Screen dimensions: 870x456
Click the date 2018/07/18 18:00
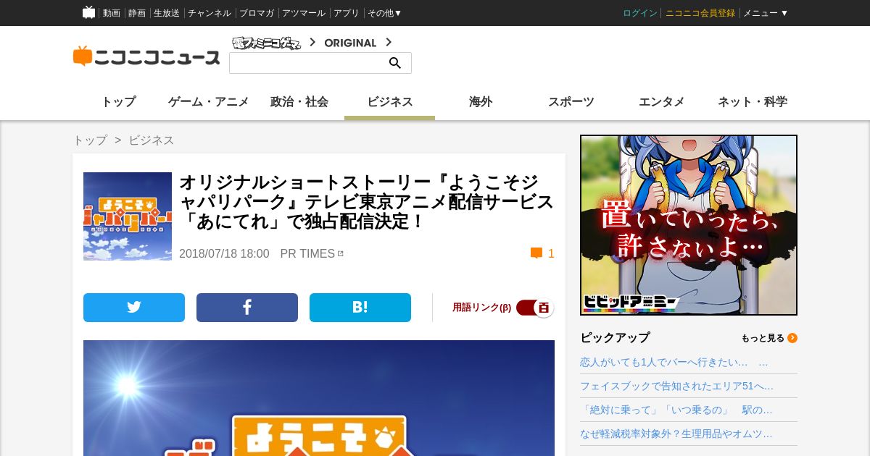(224, 254)
